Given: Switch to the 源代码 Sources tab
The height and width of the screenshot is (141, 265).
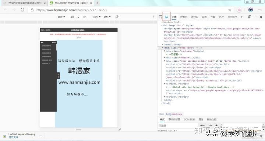Looking at the screenshot, I should pos(195,17).
